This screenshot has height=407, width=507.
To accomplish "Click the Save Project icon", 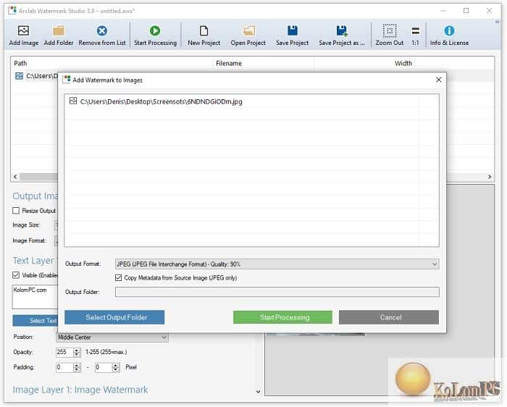I will point(293,30).
